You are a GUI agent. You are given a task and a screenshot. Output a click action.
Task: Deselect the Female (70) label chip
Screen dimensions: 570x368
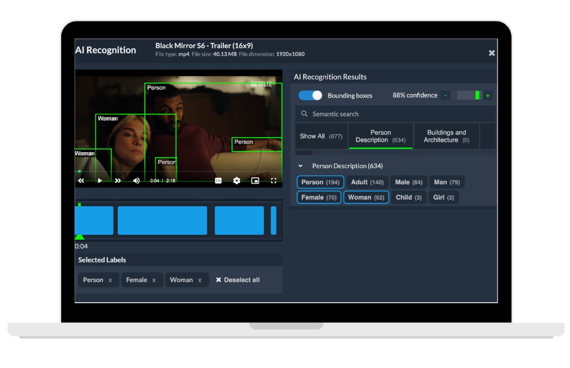click(x=319, y=198)
